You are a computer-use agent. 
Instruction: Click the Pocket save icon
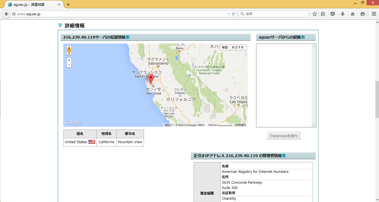tap(333, 14)
